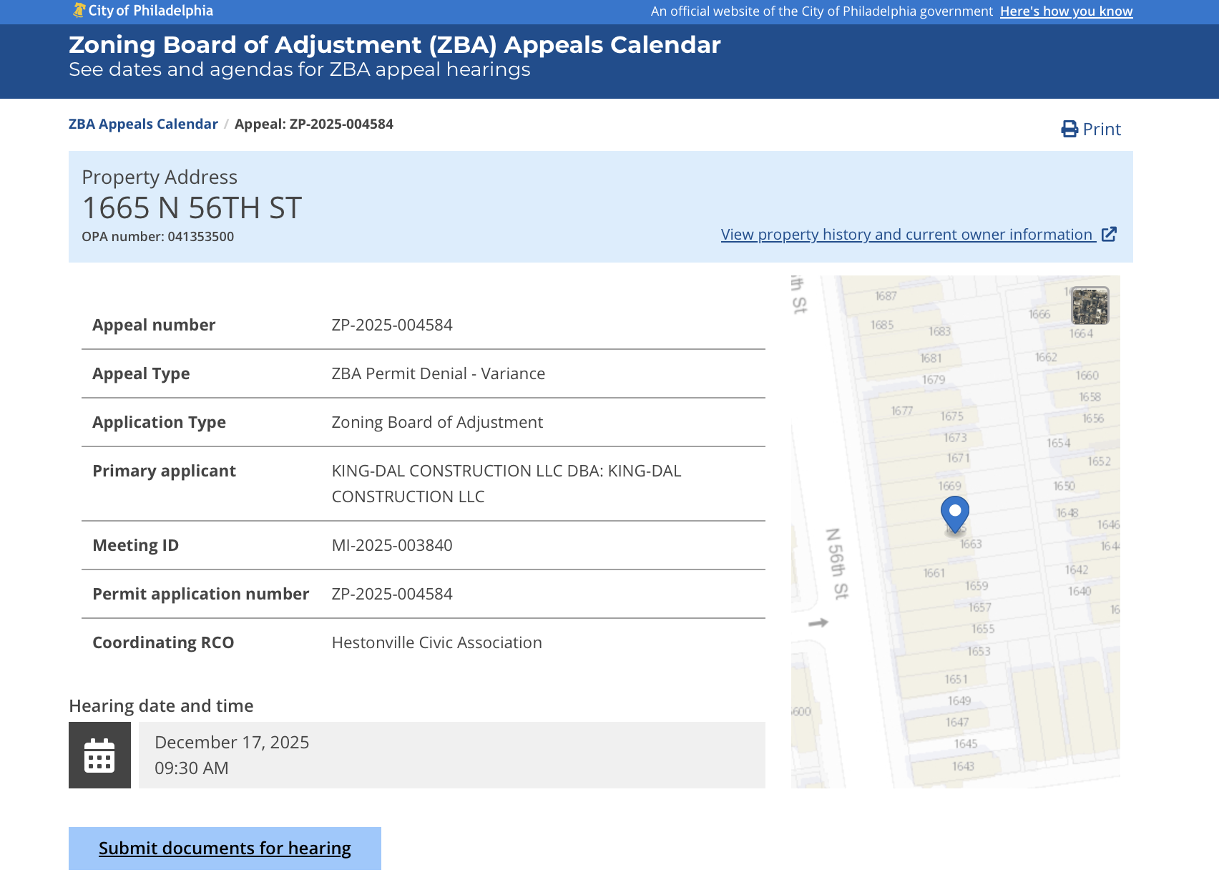The image size is (1219, 890).
Task: Click the calendar icon beside hearing date
Action: click(x=99, y=754)
